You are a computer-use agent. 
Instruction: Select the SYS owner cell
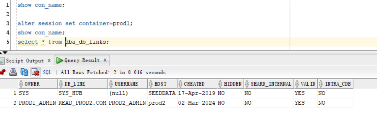38,93
